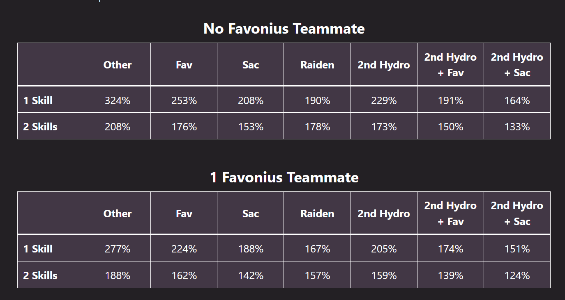This screenshot has width=565, height=300.
Task: Click the 178% cell in first table
Action: point(317,127)
